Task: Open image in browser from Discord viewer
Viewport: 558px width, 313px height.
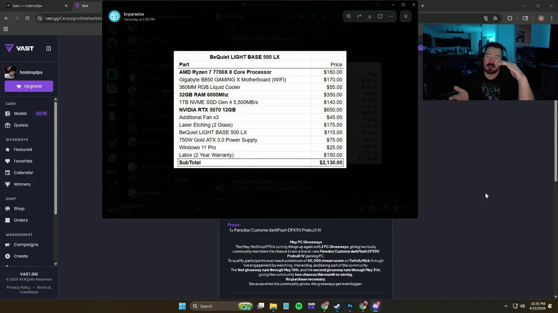Action: [380, 16]
